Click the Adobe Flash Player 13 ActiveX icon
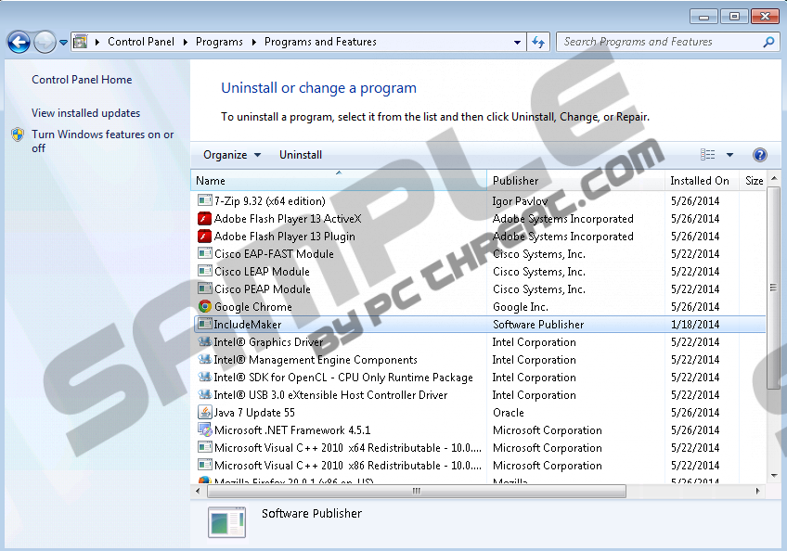The height and width of the screenshot is (551, 787). (x=205, y=219)
